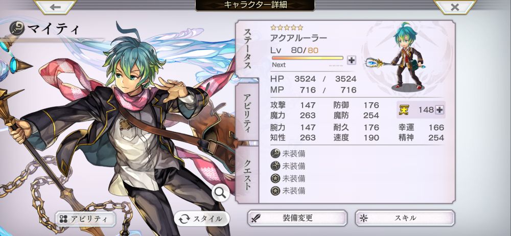Open the クエスト side tab
This screenshot has width=511, height=236.
coord(247,174)
